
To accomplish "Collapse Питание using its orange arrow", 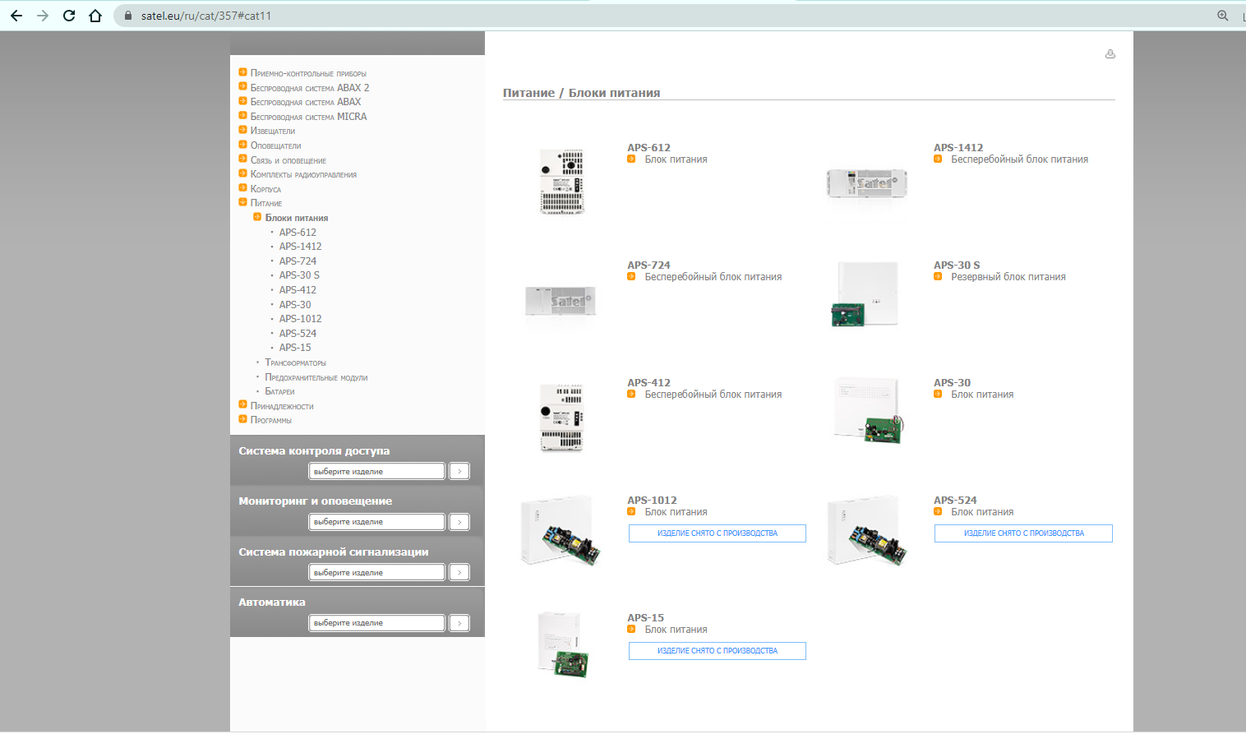I will click(242, 202).
